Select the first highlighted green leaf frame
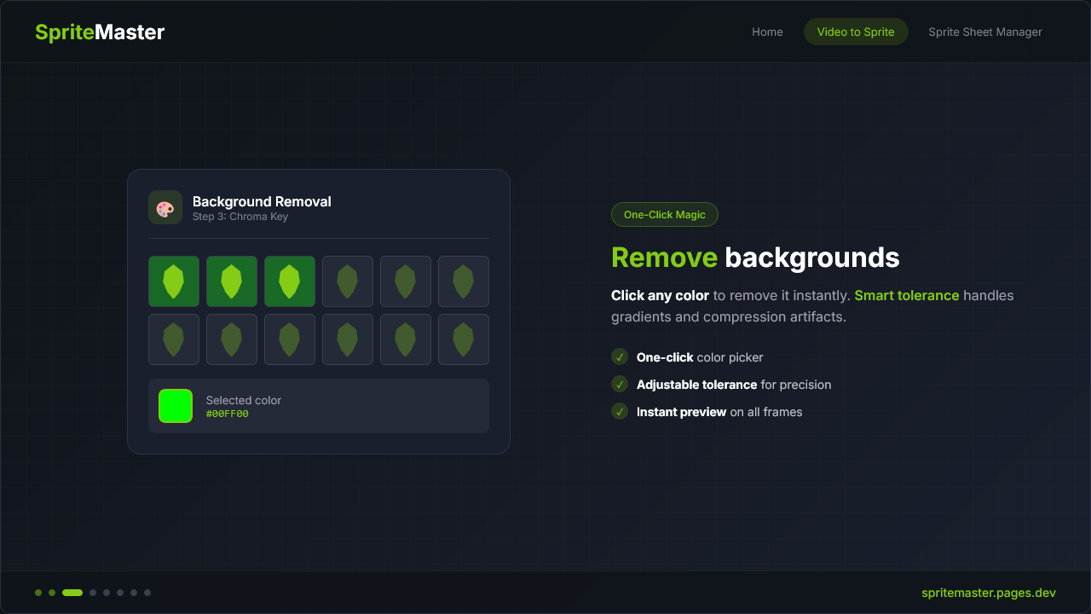Screen dimensions: 1091x614 tap(174, 281)
